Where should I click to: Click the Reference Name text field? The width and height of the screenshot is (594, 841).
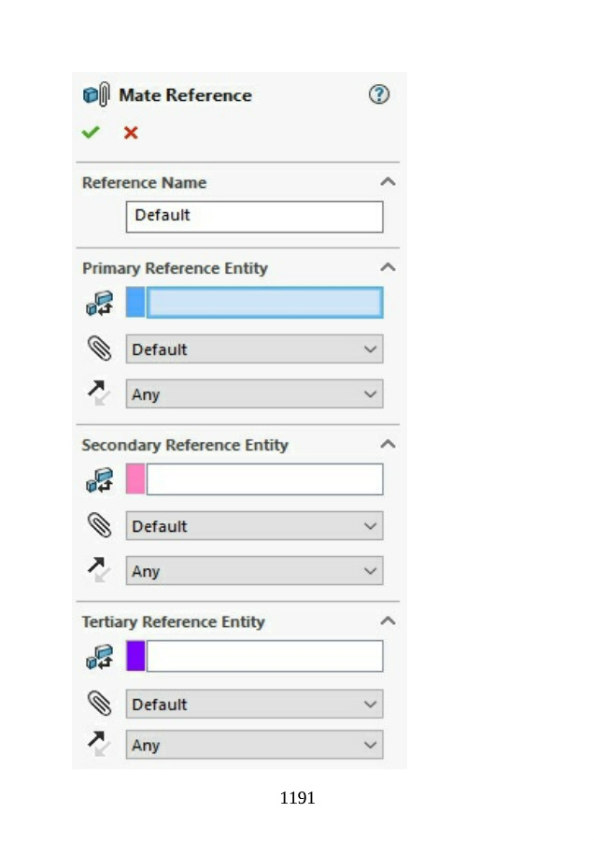tap(254, 216)
